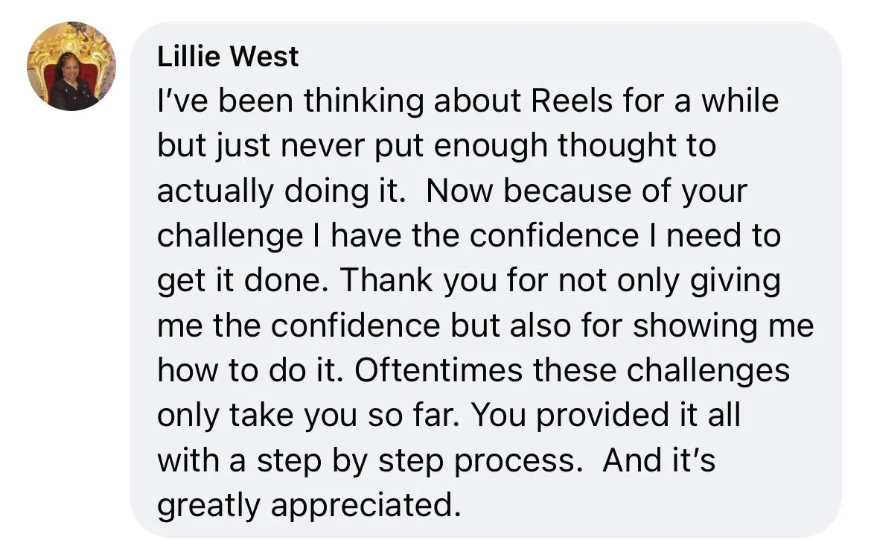Click the word "challenge" starting the fourth line
Image resolution: width=871 pixels, height=540 pixels.
point(230,235)
